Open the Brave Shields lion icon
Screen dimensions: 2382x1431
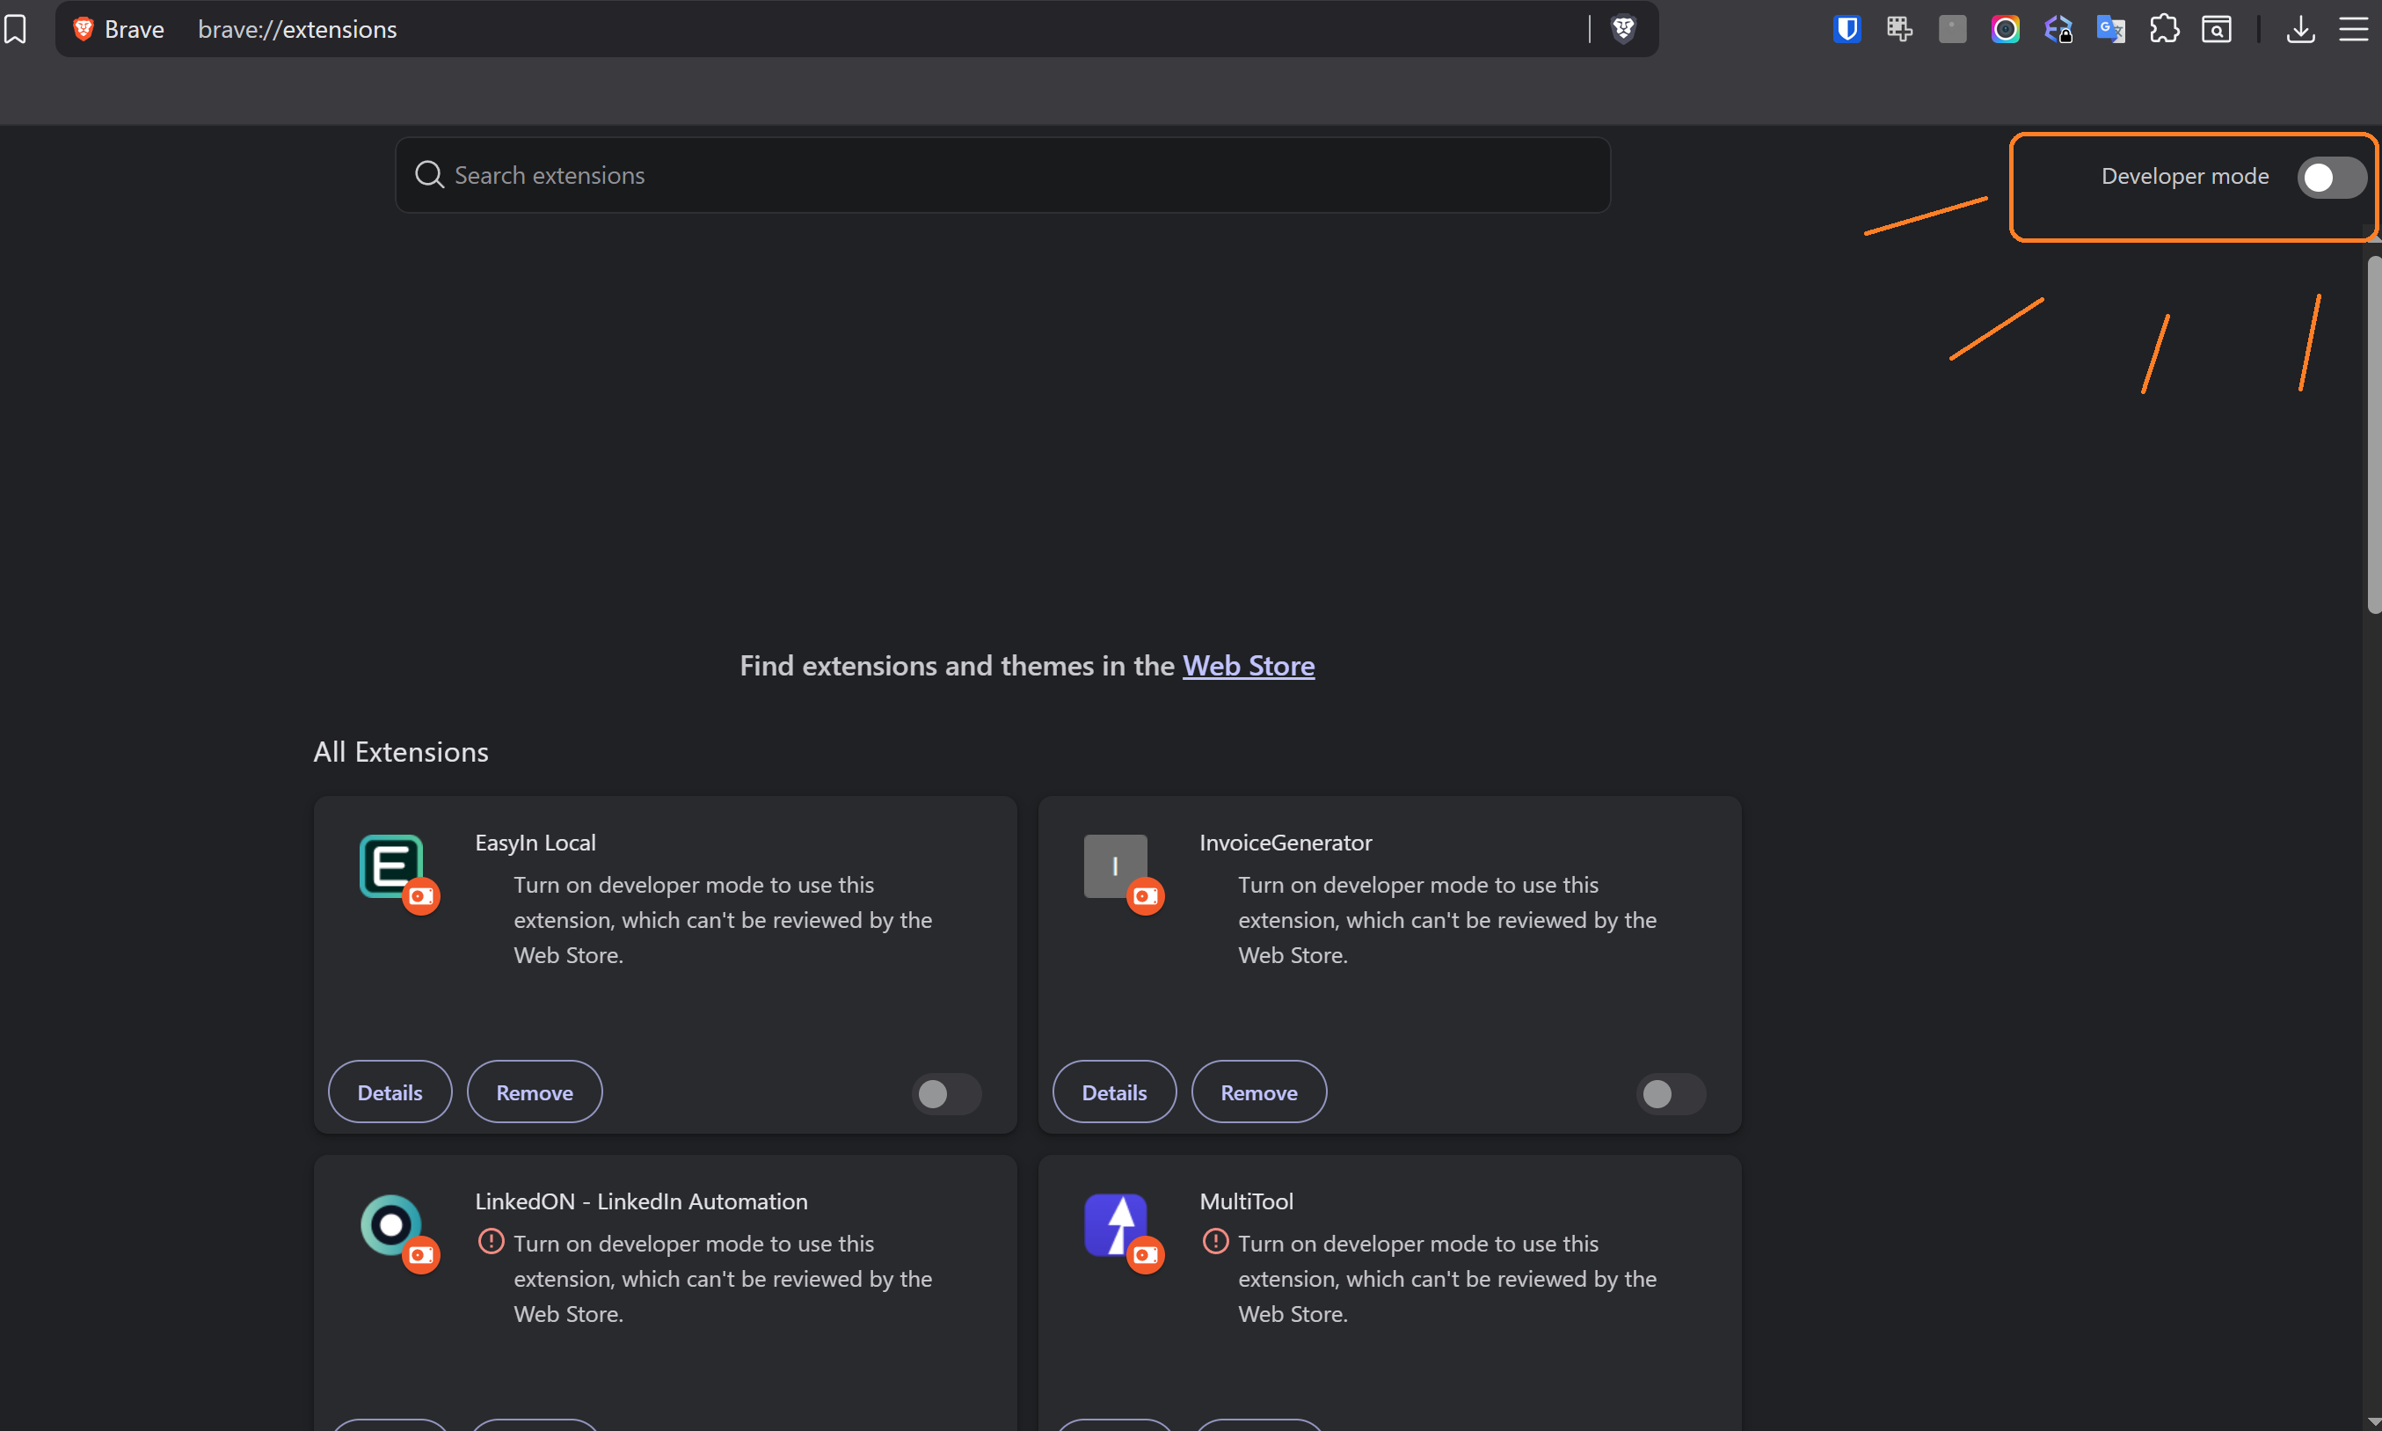1623,29
